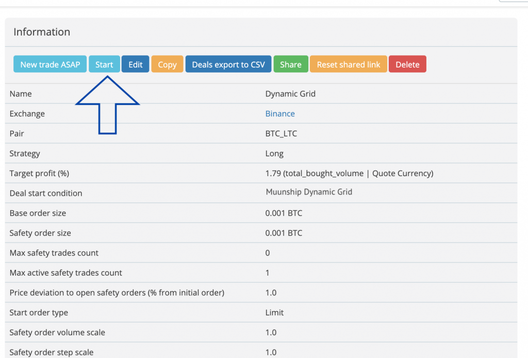Reset the shared link
The image size is (528, 358).
pos(349,64)
